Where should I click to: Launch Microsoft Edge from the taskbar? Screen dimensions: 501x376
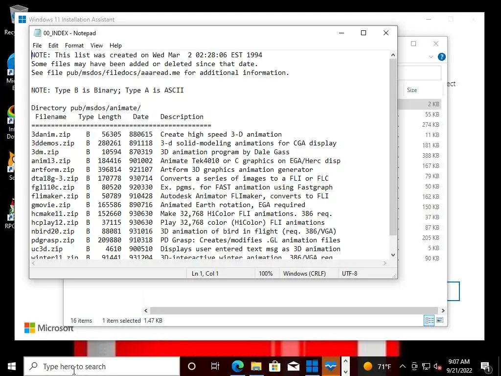(237, 366)
